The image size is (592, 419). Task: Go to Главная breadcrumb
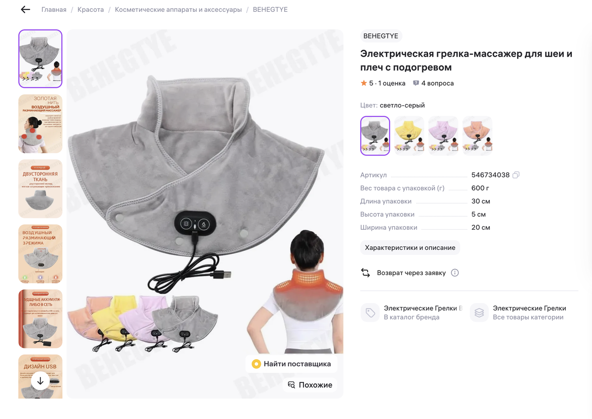pyautogui.click(x=54, y=9)
